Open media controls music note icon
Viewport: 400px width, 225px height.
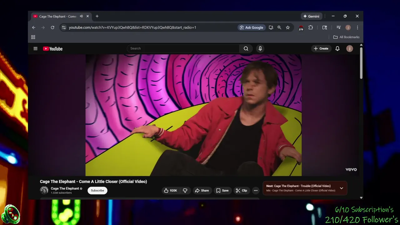pos(338,27)
